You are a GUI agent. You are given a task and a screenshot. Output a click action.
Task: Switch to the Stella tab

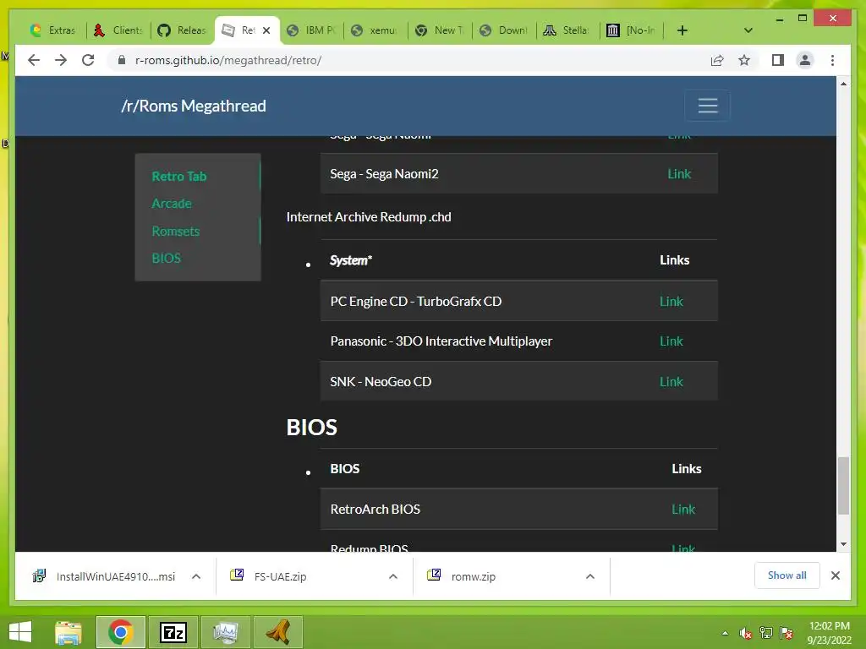[568, 30]
